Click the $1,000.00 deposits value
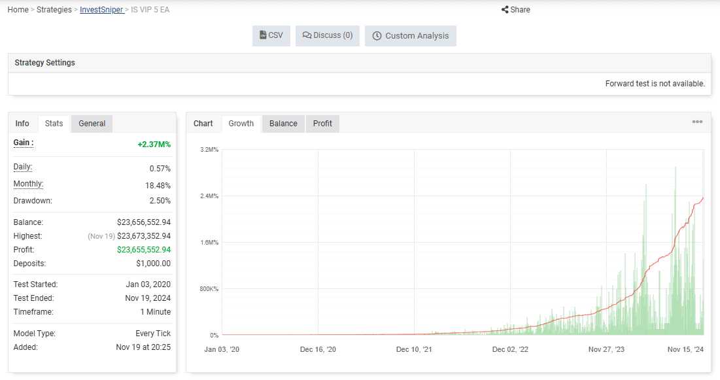The width and height of the screenshot is (720, 380). [154, 264]
